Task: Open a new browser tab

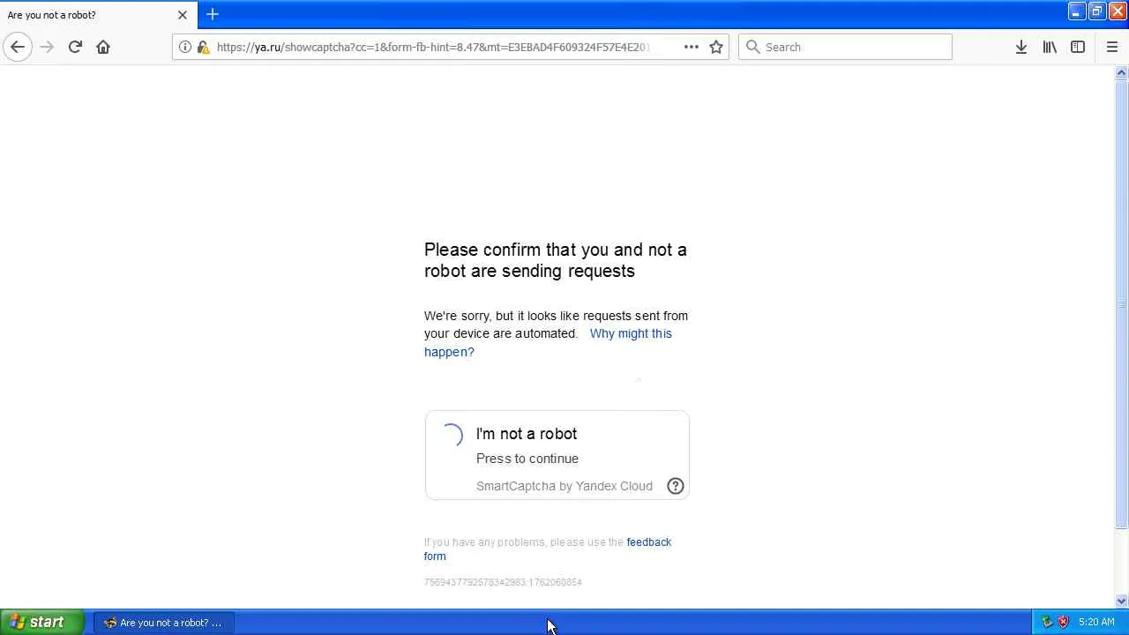Action: [213, 14]
